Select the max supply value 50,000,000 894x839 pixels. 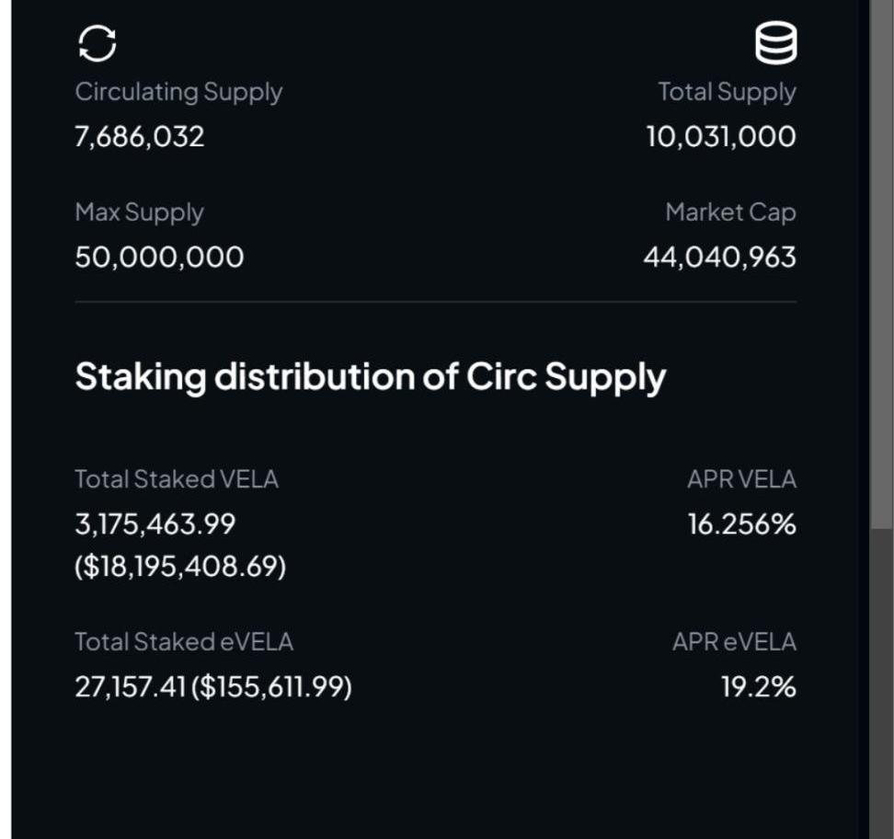tap(159, 257)
